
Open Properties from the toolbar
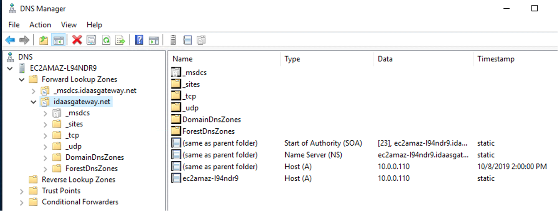[91, 40]
